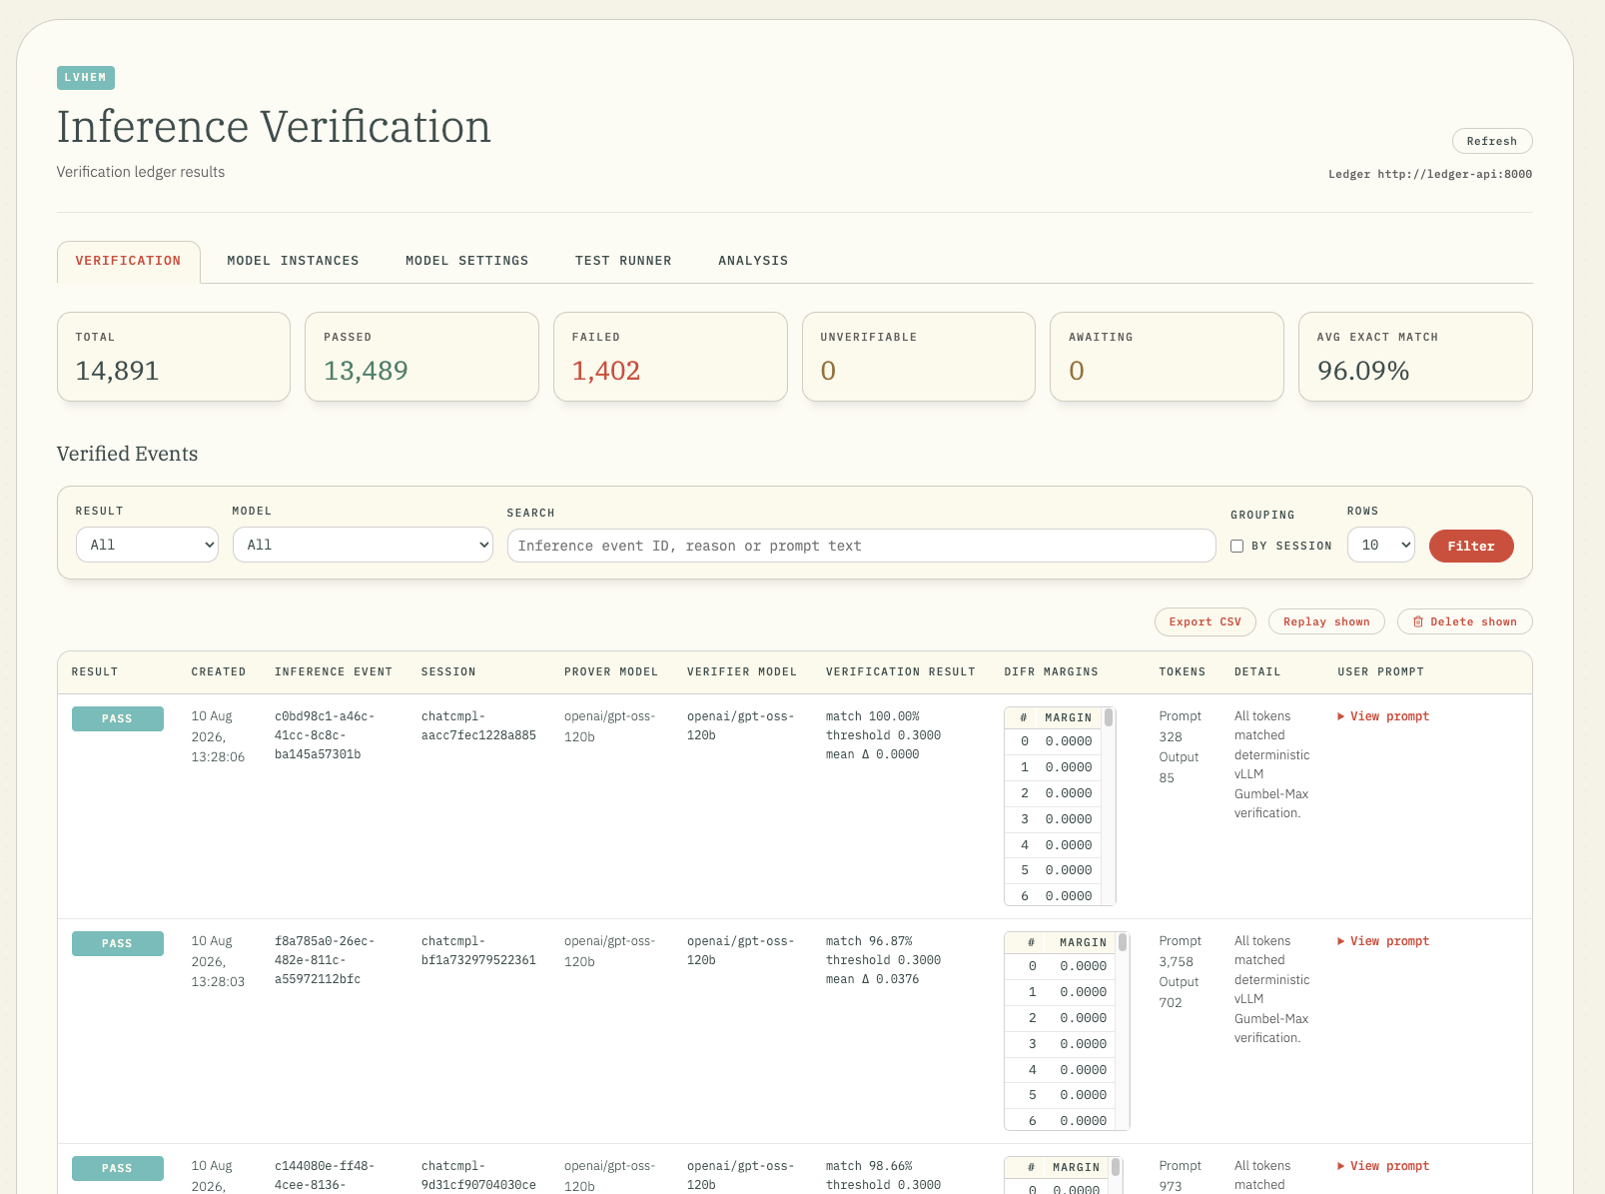The height and width of the screenshot is (1194, 1605).
Task: Click the Inference Event column header
Action: tap(334, 672)
